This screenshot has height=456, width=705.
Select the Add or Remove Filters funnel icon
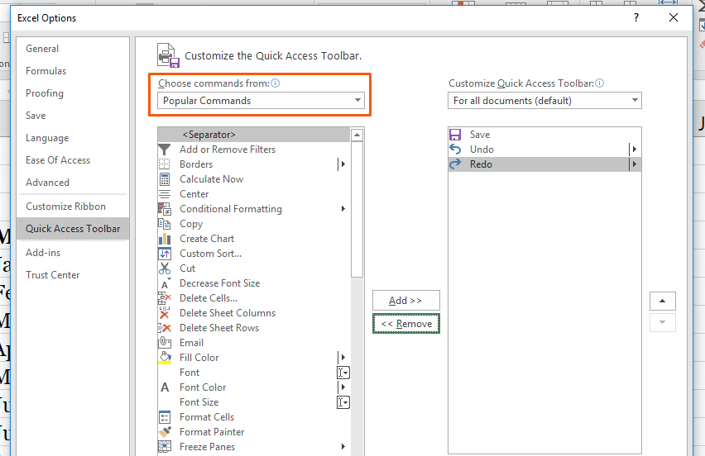pos(165,150)
